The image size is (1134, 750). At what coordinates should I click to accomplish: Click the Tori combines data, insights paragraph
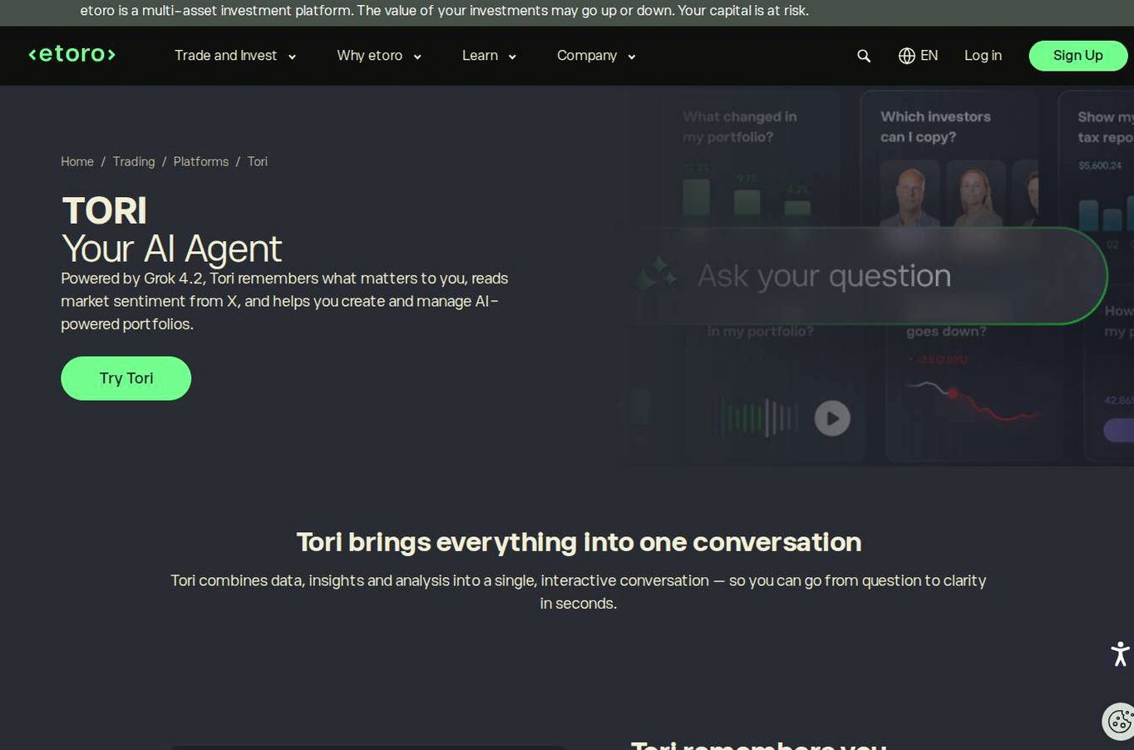[579, 592]
